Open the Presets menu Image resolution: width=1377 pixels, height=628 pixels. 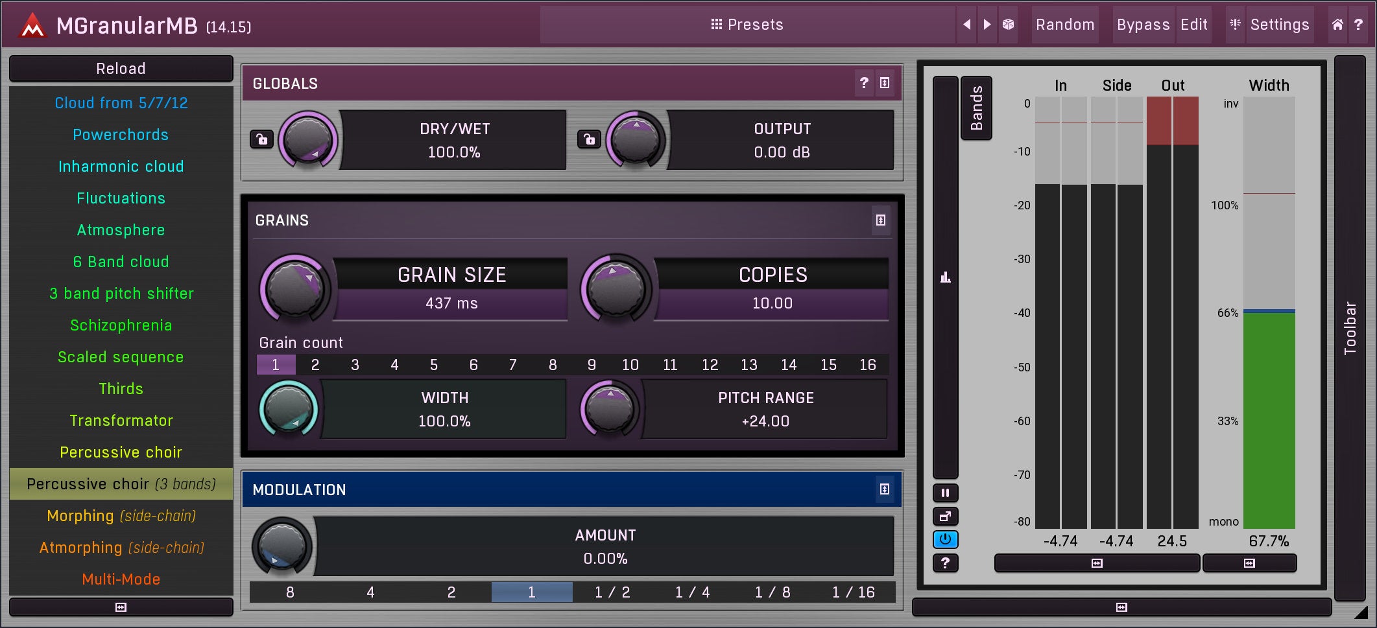747,25
